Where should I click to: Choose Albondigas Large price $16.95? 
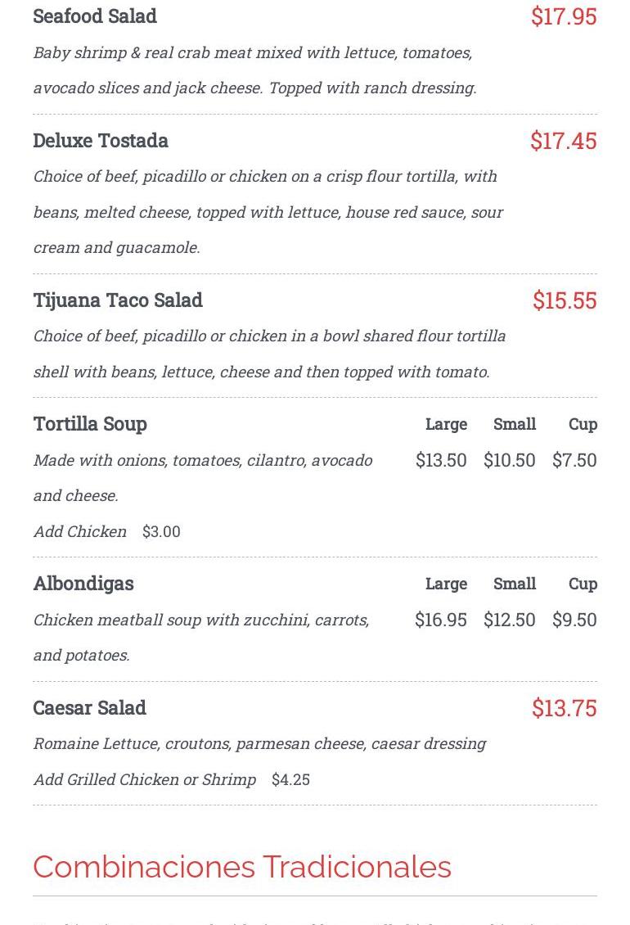coord(441,620)
